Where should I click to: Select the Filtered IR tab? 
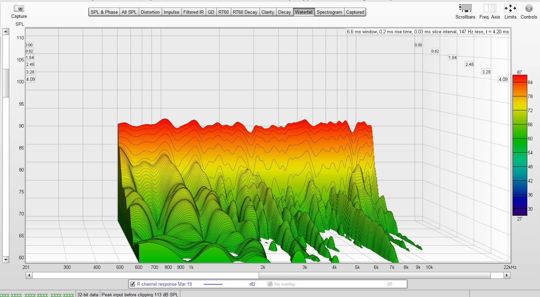click(193, 12)
